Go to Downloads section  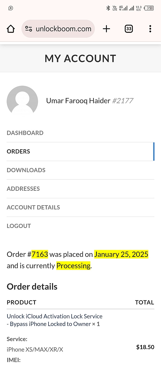pyautogui.click(x=26, y=170)
